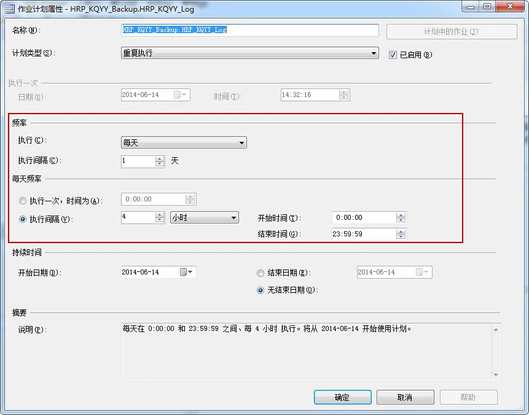Open the 计划类型 dropdown showing 重复执行

click(x=249, y=53)
